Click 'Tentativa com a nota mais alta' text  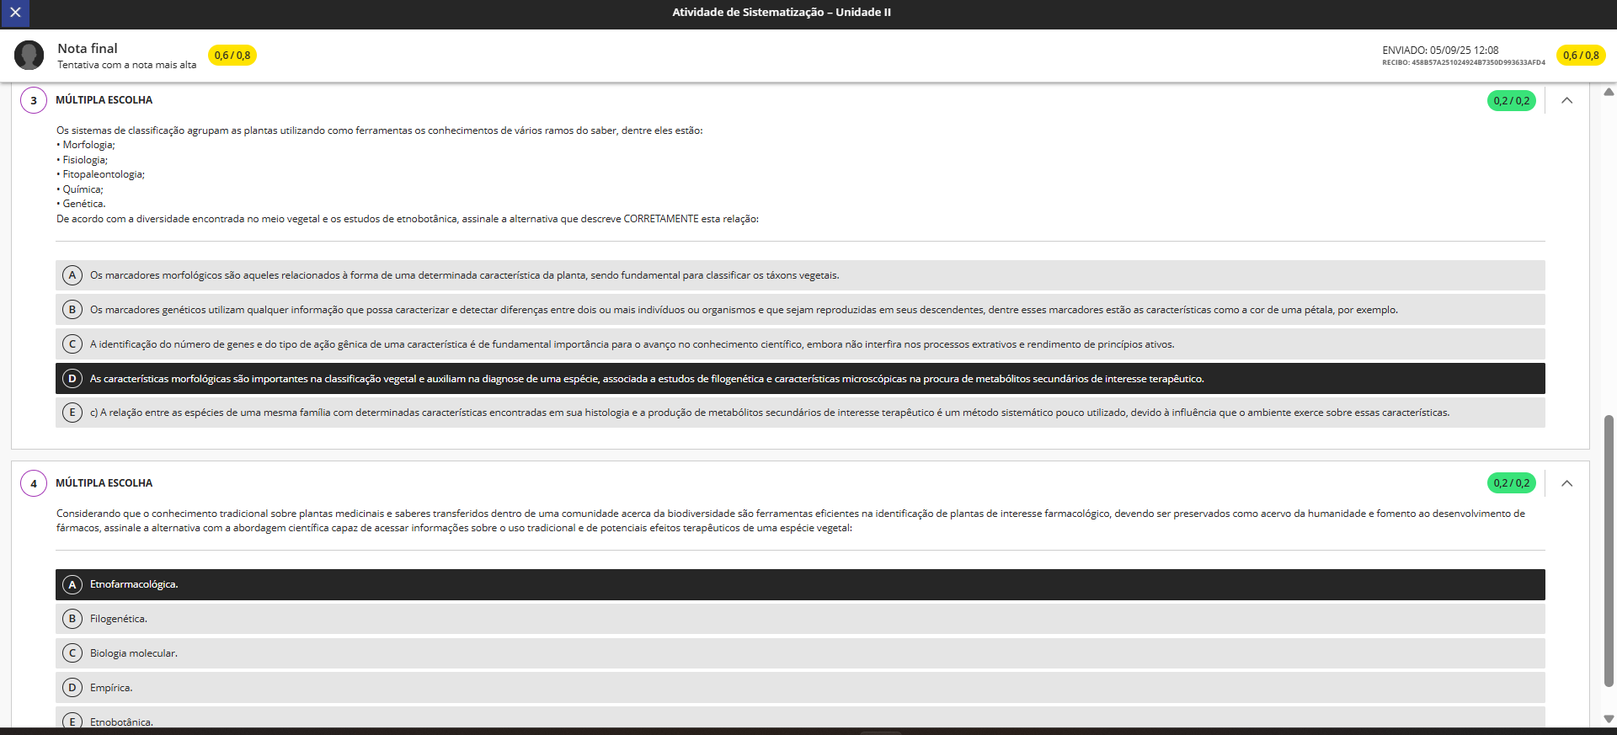pos(127,65)
